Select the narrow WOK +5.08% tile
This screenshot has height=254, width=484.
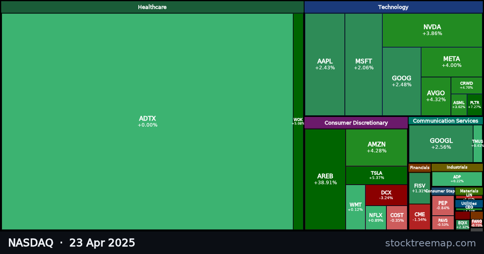298,121
